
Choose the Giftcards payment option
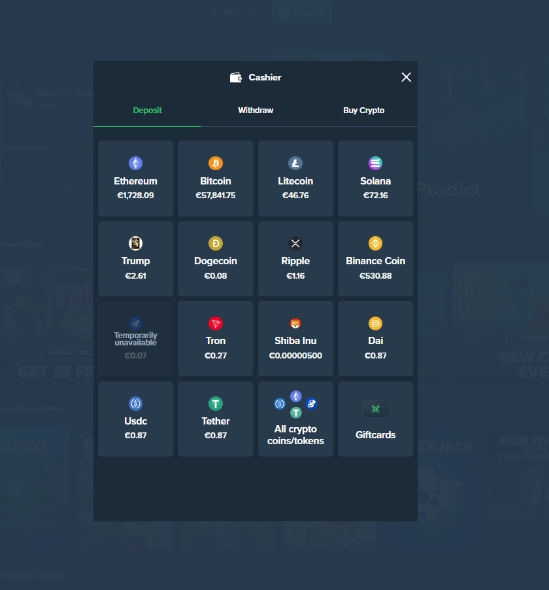coord(375,419)
